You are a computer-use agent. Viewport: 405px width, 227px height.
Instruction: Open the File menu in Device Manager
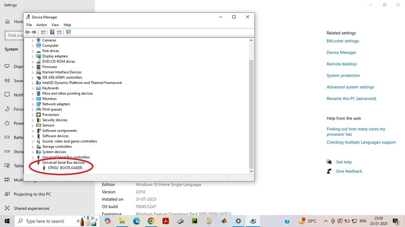click(29, 25)
